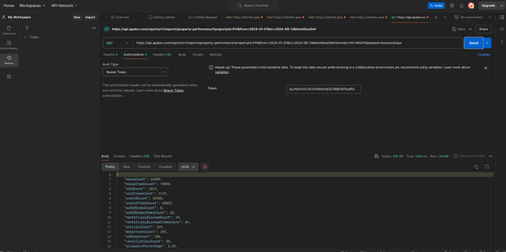Click the network globe icon by Status
Viewport: 506px width, 252px height.
point(376,156)
